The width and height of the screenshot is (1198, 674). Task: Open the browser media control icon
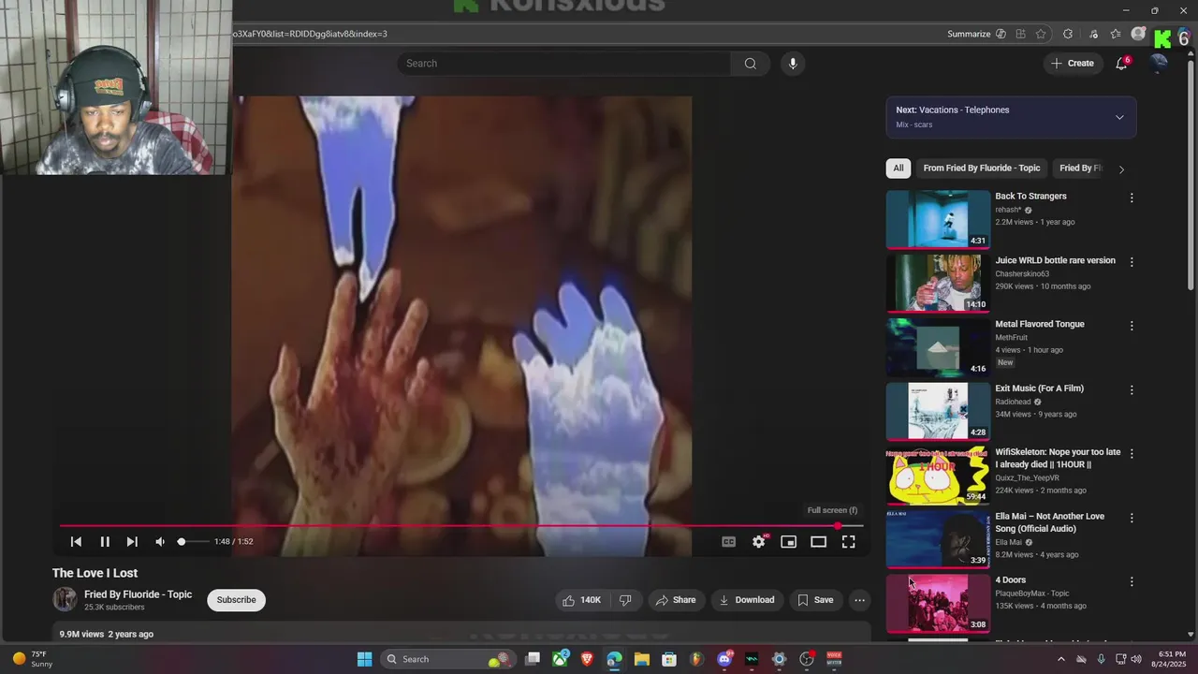[1093, 34]
